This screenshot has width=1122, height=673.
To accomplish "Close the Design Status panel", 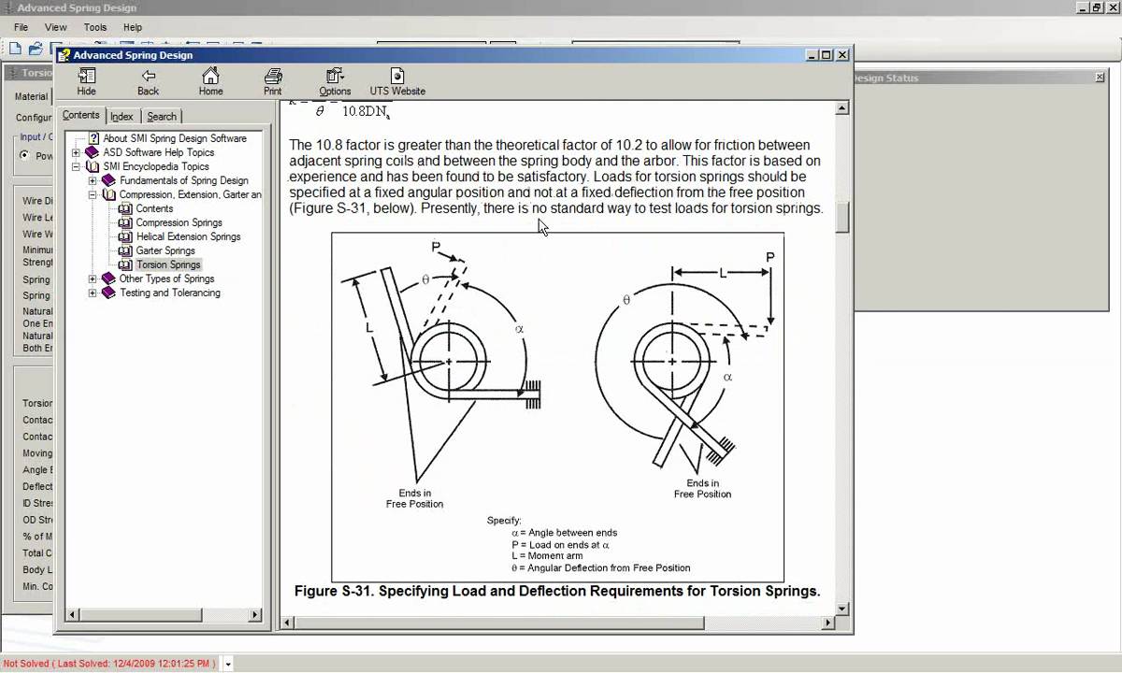I will [1100, 78].
